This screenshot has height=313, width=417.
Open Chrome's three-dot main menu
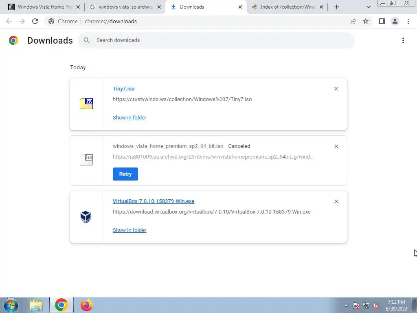(x=408, y=21)
